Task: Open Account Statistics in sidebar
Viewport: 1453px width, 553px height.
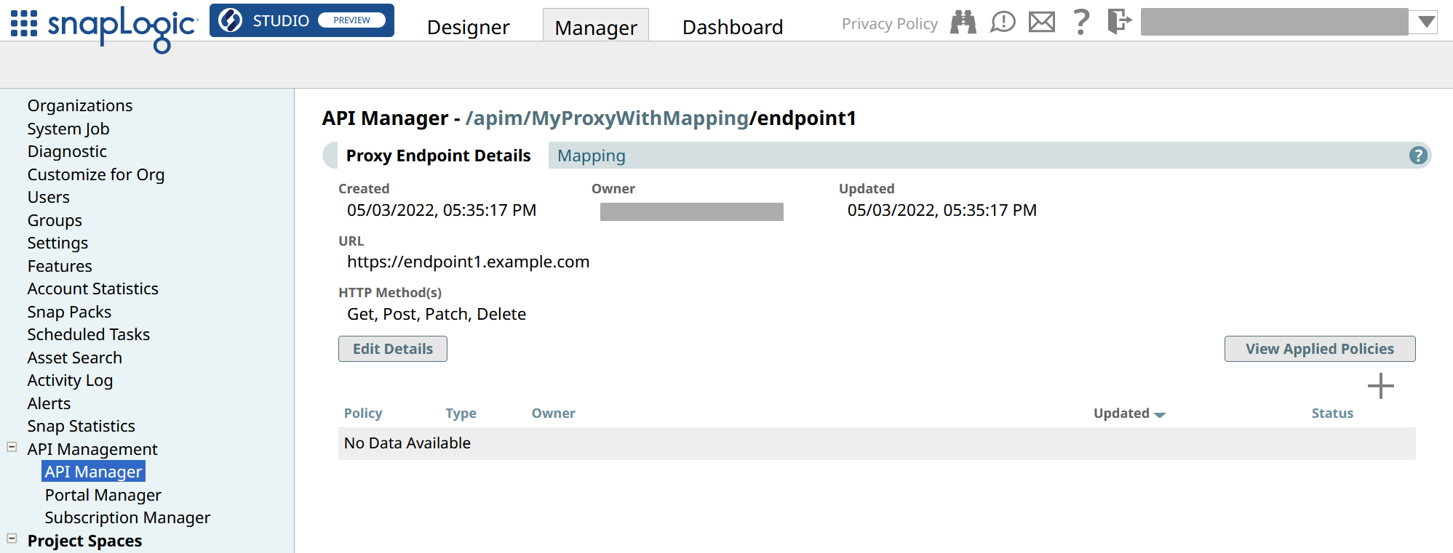Action: tap(92, 288)
